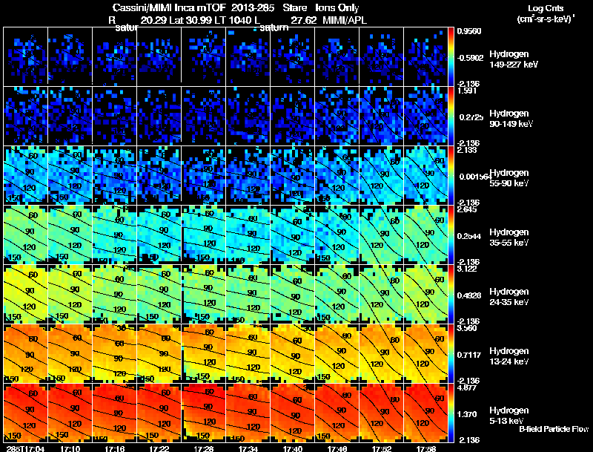This screenshot has width=593, height=452.
Task: Select the Hydrogen 5-13 keV panel at 17:28
Action: click(x=204, y=413)
